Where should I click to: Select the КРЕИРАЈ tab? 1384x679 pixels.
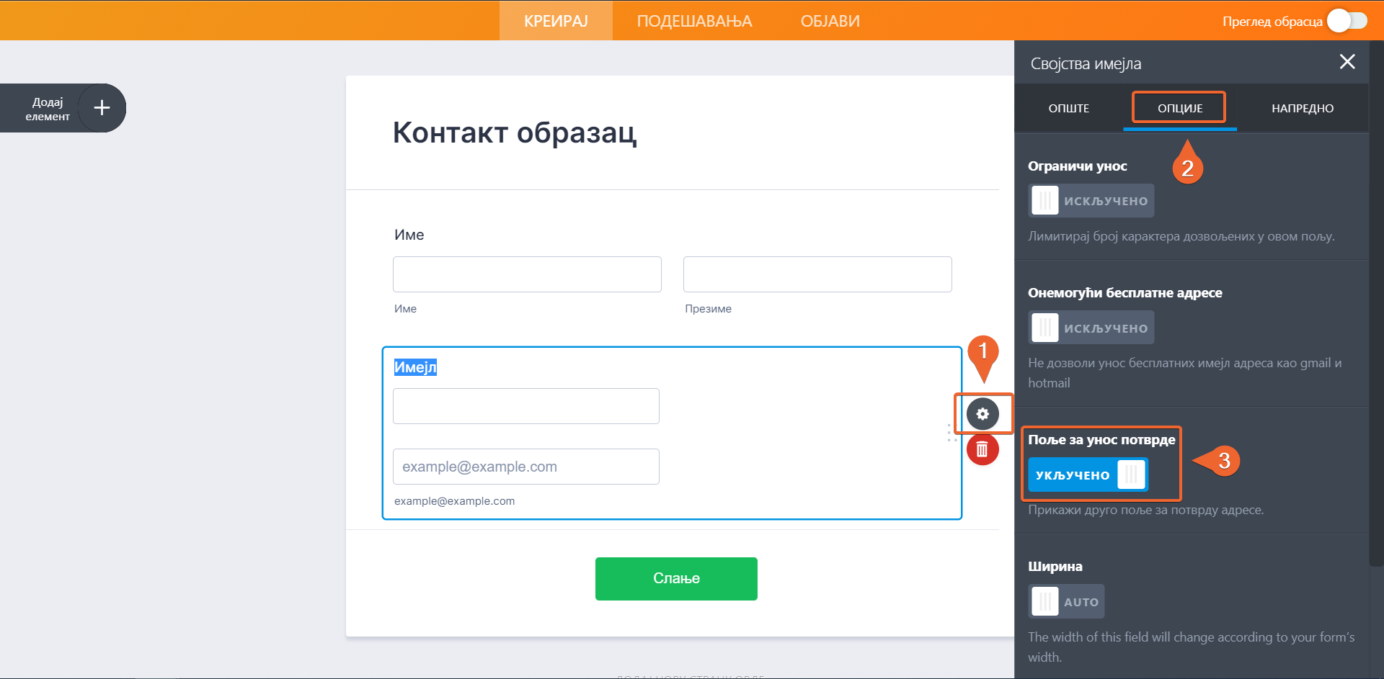[x=555, y=21]
